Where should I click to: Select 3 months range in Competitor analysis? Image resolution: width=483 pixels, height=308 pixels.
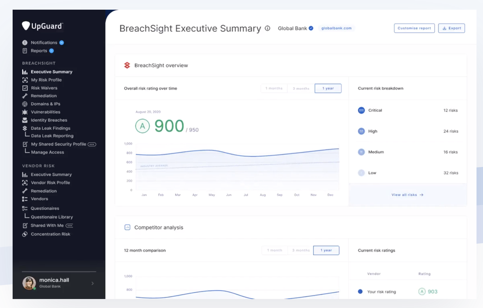coord(300,250)
